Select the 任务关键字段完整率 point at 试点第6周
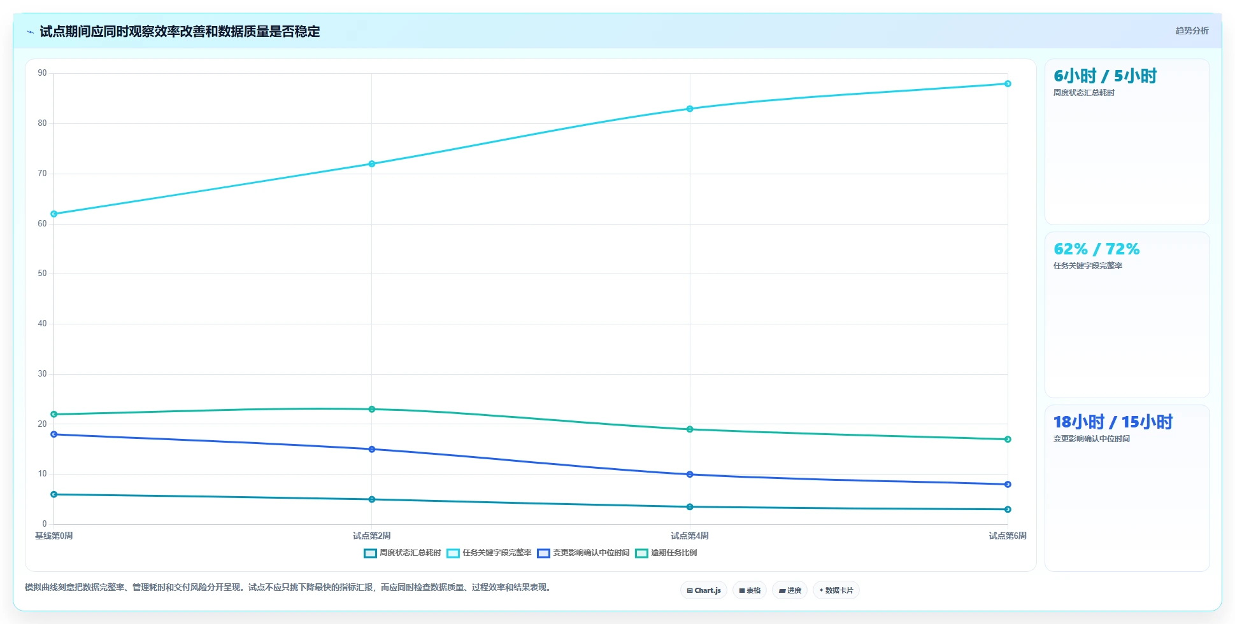 coord(1008,84)
